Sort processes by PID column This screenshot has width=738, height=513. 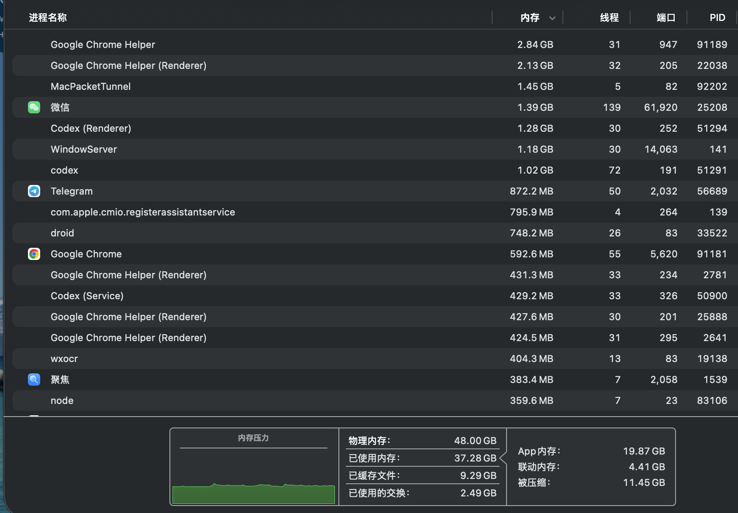[717, 17]
